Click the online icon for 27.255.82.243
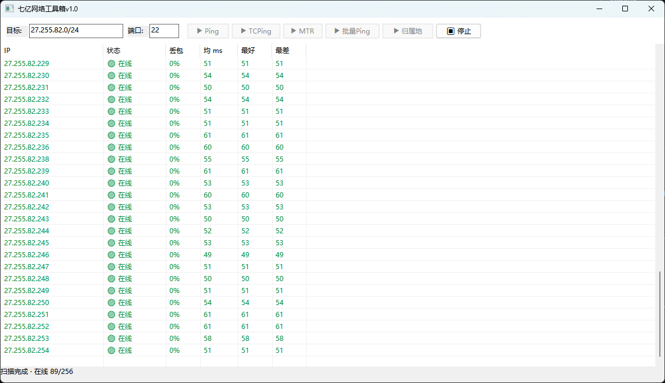The width and height of the screenshot is (665, 383). (112, 219)
